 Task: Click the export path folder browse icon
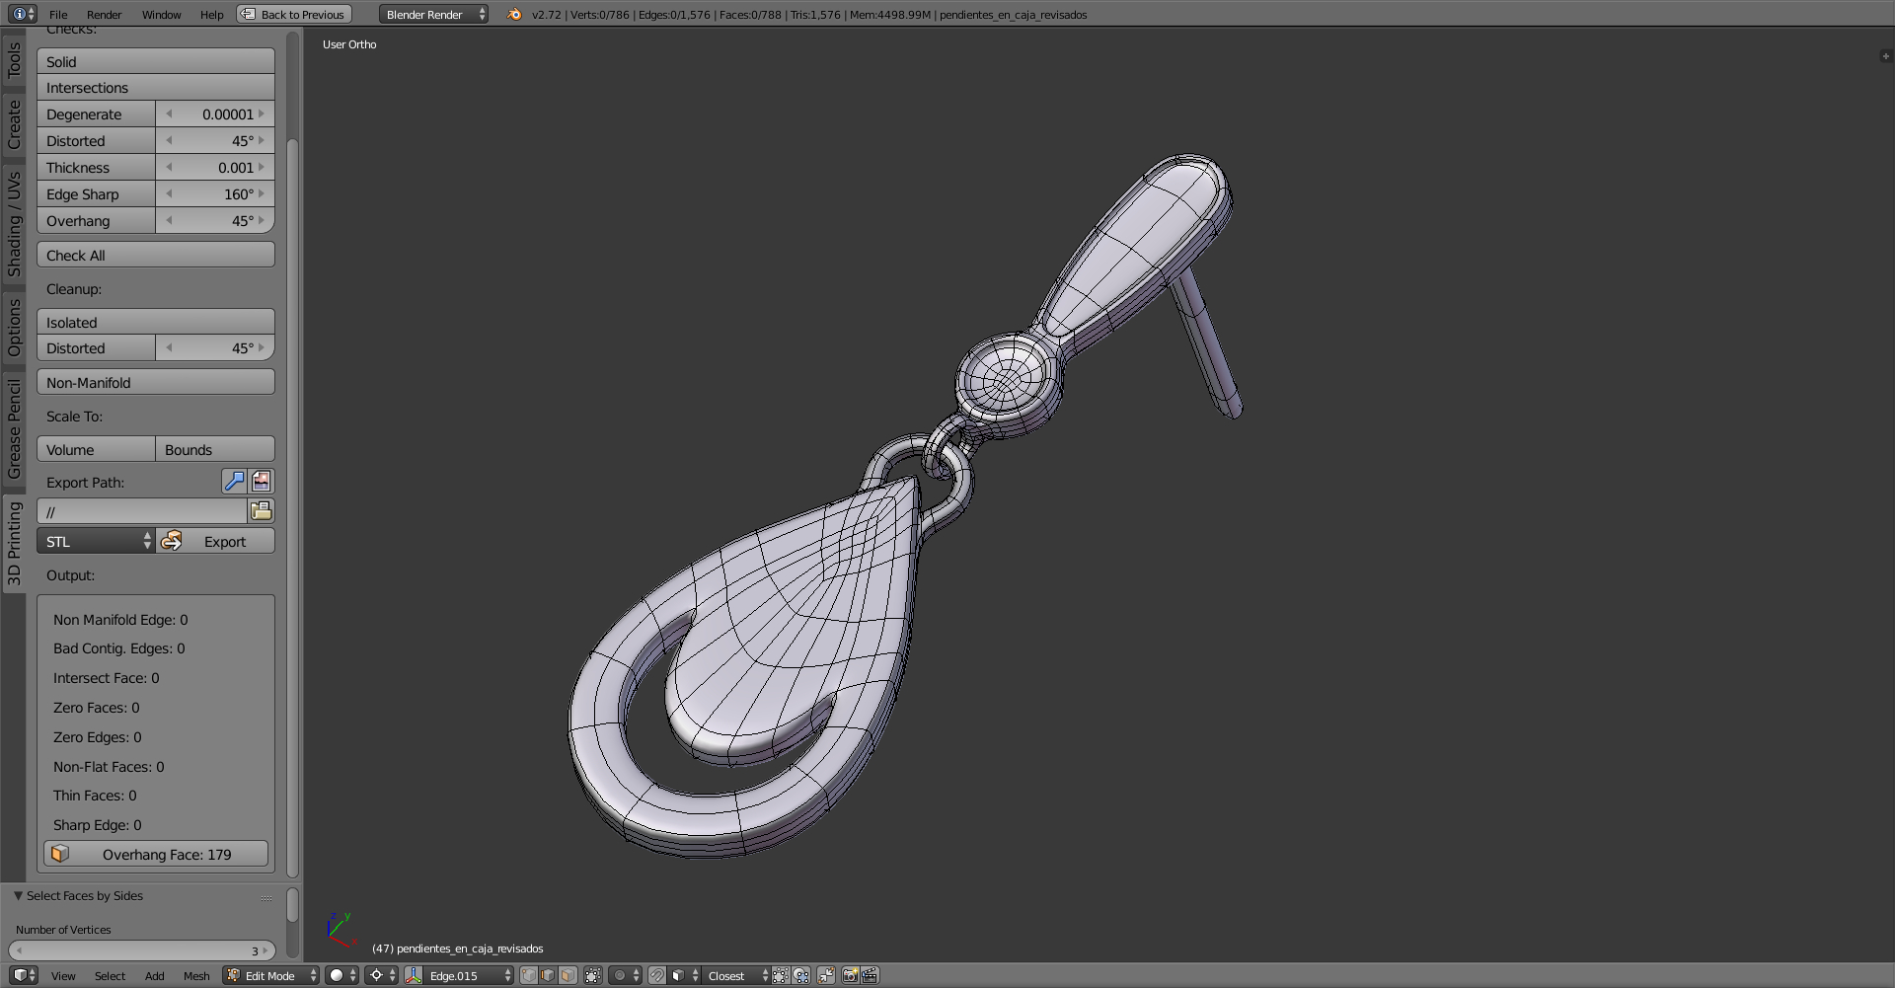[261, 511]
